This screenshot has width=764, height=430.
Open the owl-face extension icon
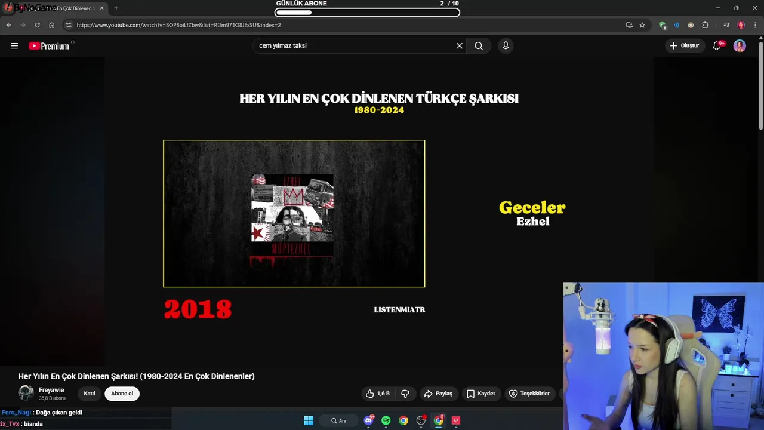coord(691,25)
